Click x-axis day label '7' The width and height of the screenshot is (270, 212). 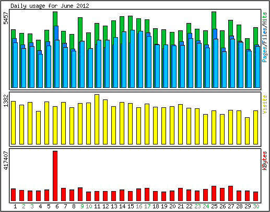tap(65, 206)
